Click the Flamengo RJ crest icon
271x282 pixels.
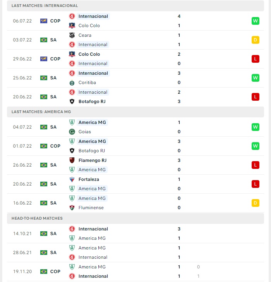[x=72, y=160]
